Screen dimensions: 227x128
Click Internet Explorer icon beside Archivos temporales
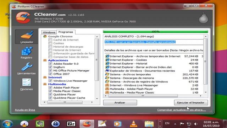click(107, 56)
